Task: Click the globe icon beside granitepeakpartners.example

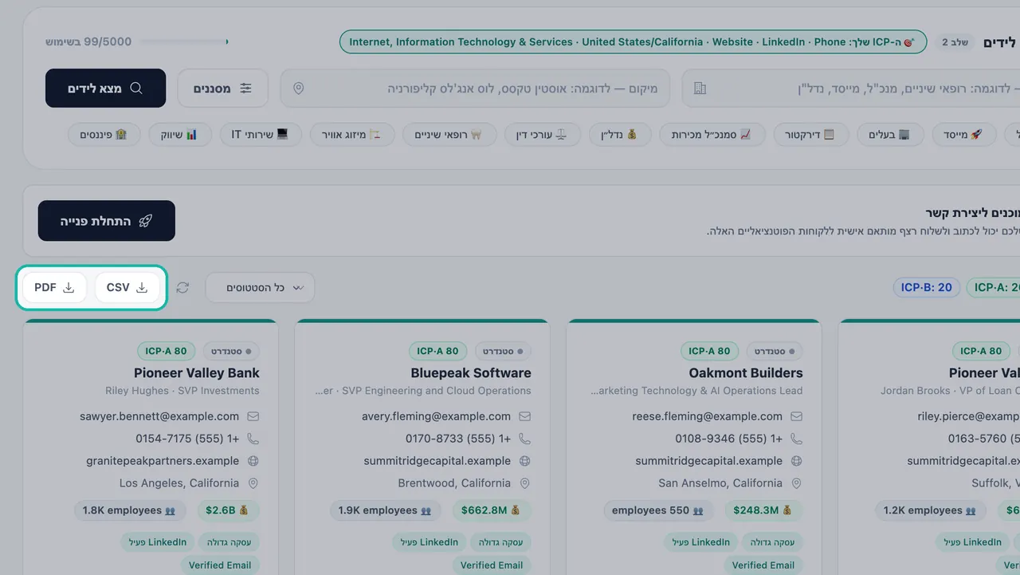Action: 253,461
